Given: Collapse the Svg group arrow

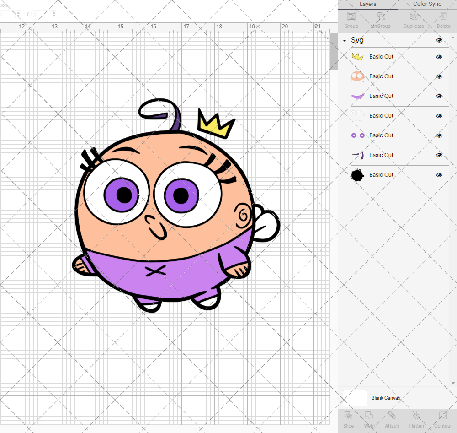Looking at the screenshot, I should 345,41.
